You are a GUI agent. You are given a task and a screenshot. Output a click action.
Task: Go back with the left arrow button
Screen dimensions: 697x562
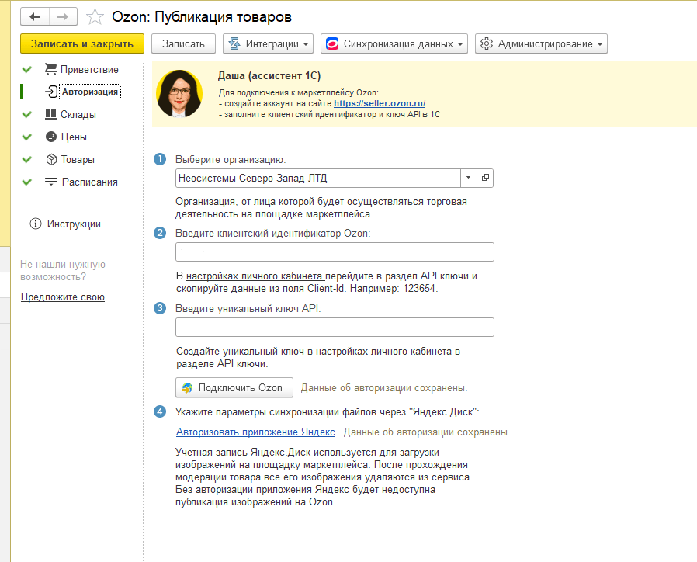tap(35, 17)
